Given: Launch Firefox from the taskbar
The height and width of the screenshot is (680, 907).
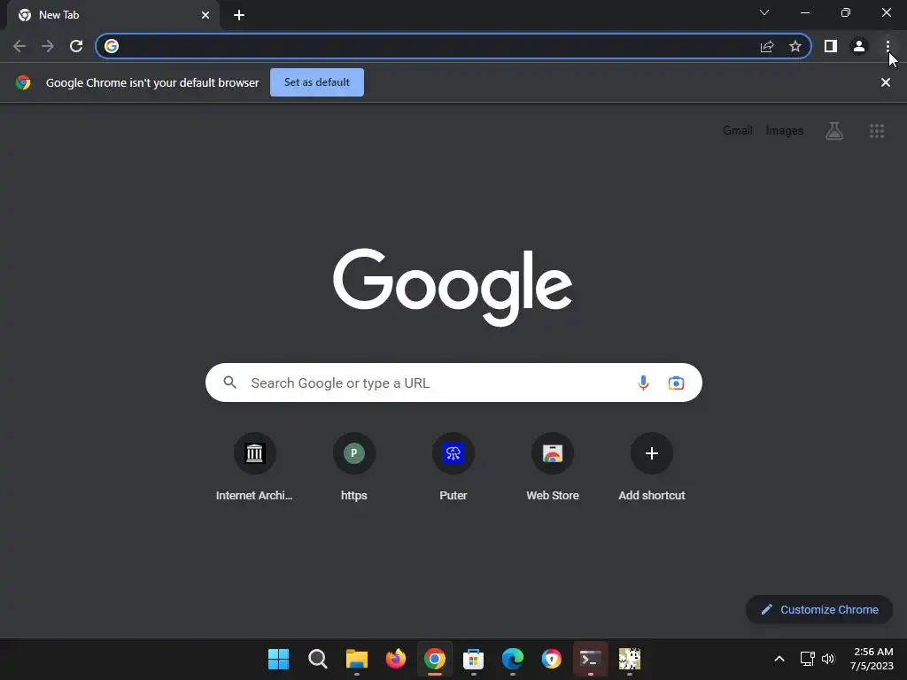Looking at the screenshot, I should click(396, 659).
